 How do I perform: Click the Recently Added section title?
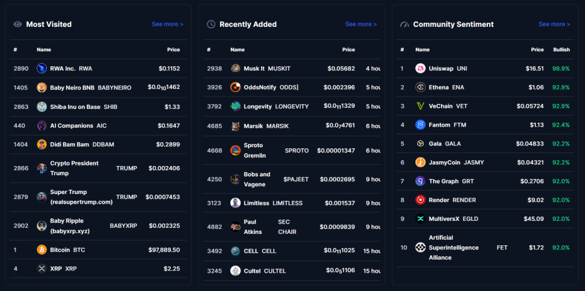click(x=248, y=24)
